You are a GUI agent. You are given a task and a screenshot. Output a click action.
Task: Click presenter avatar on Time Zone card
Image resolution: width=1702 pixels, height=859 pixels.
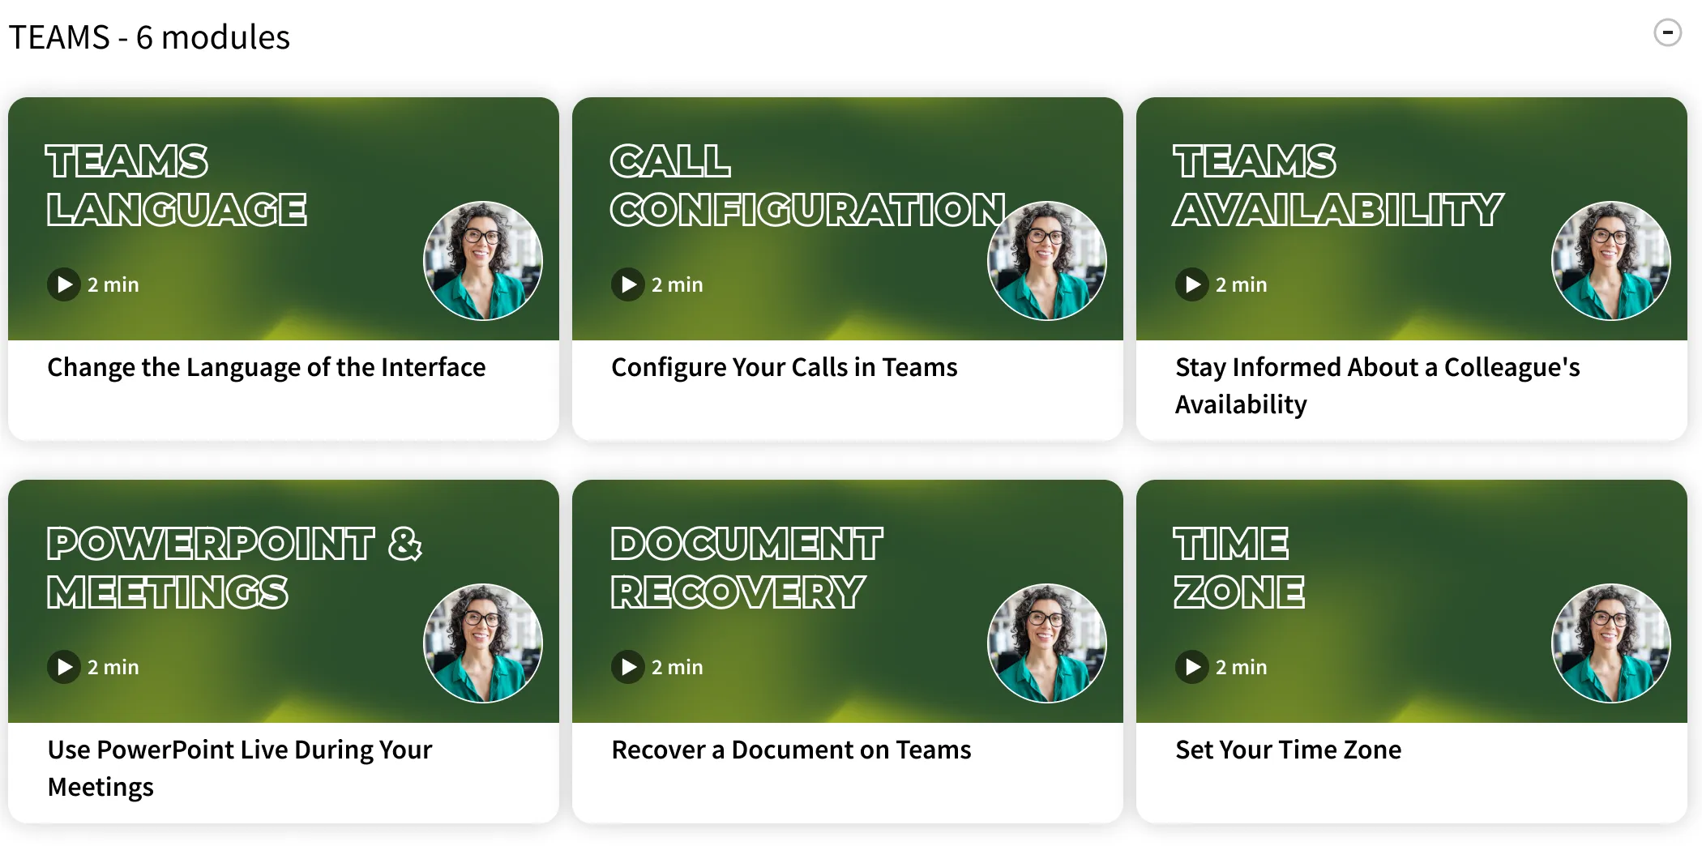(x=1611, y=643)
